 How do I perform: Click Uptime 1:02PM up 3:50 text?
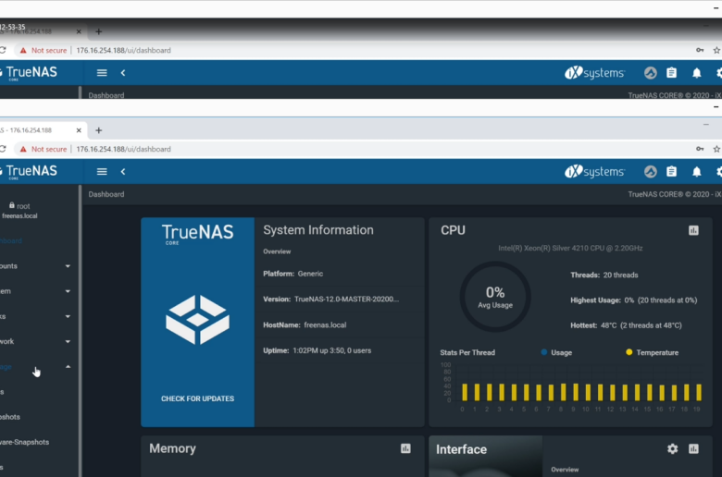pyautogui.click(x=317, y=350)
